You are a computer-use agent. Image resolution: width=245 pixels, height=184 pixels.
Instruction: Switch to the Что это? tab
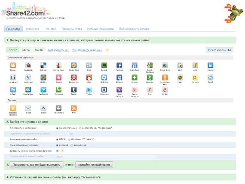pos(50,29)
